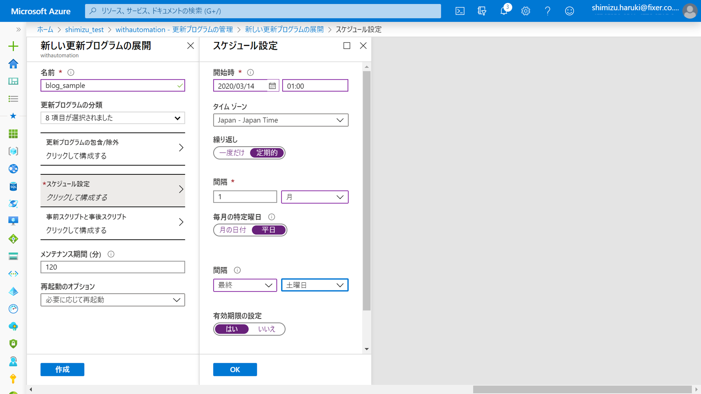Open the タイム ゾーン dropdown

(x=280, y=120)
